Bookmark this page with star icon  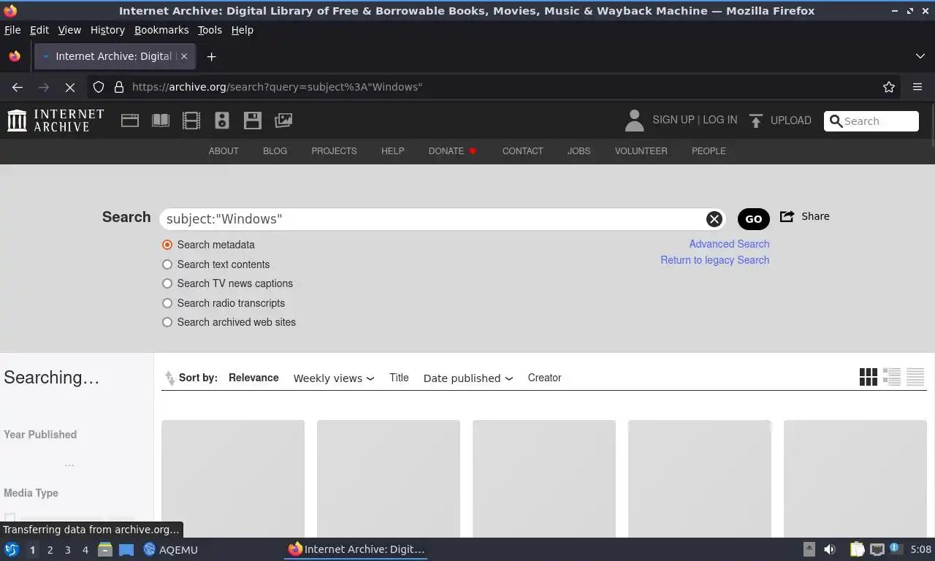[x=889, y=87]
